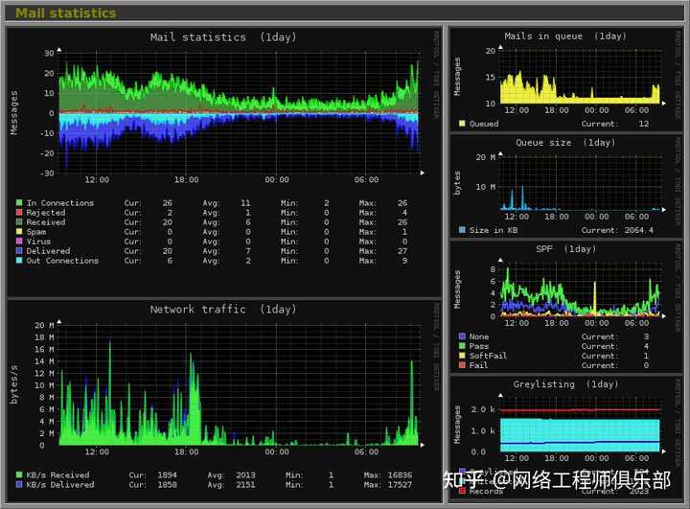Click the KB/s Received avg value 2013
Image resolution: width=690 pixels, height=509 pixels.
(245, 475)
